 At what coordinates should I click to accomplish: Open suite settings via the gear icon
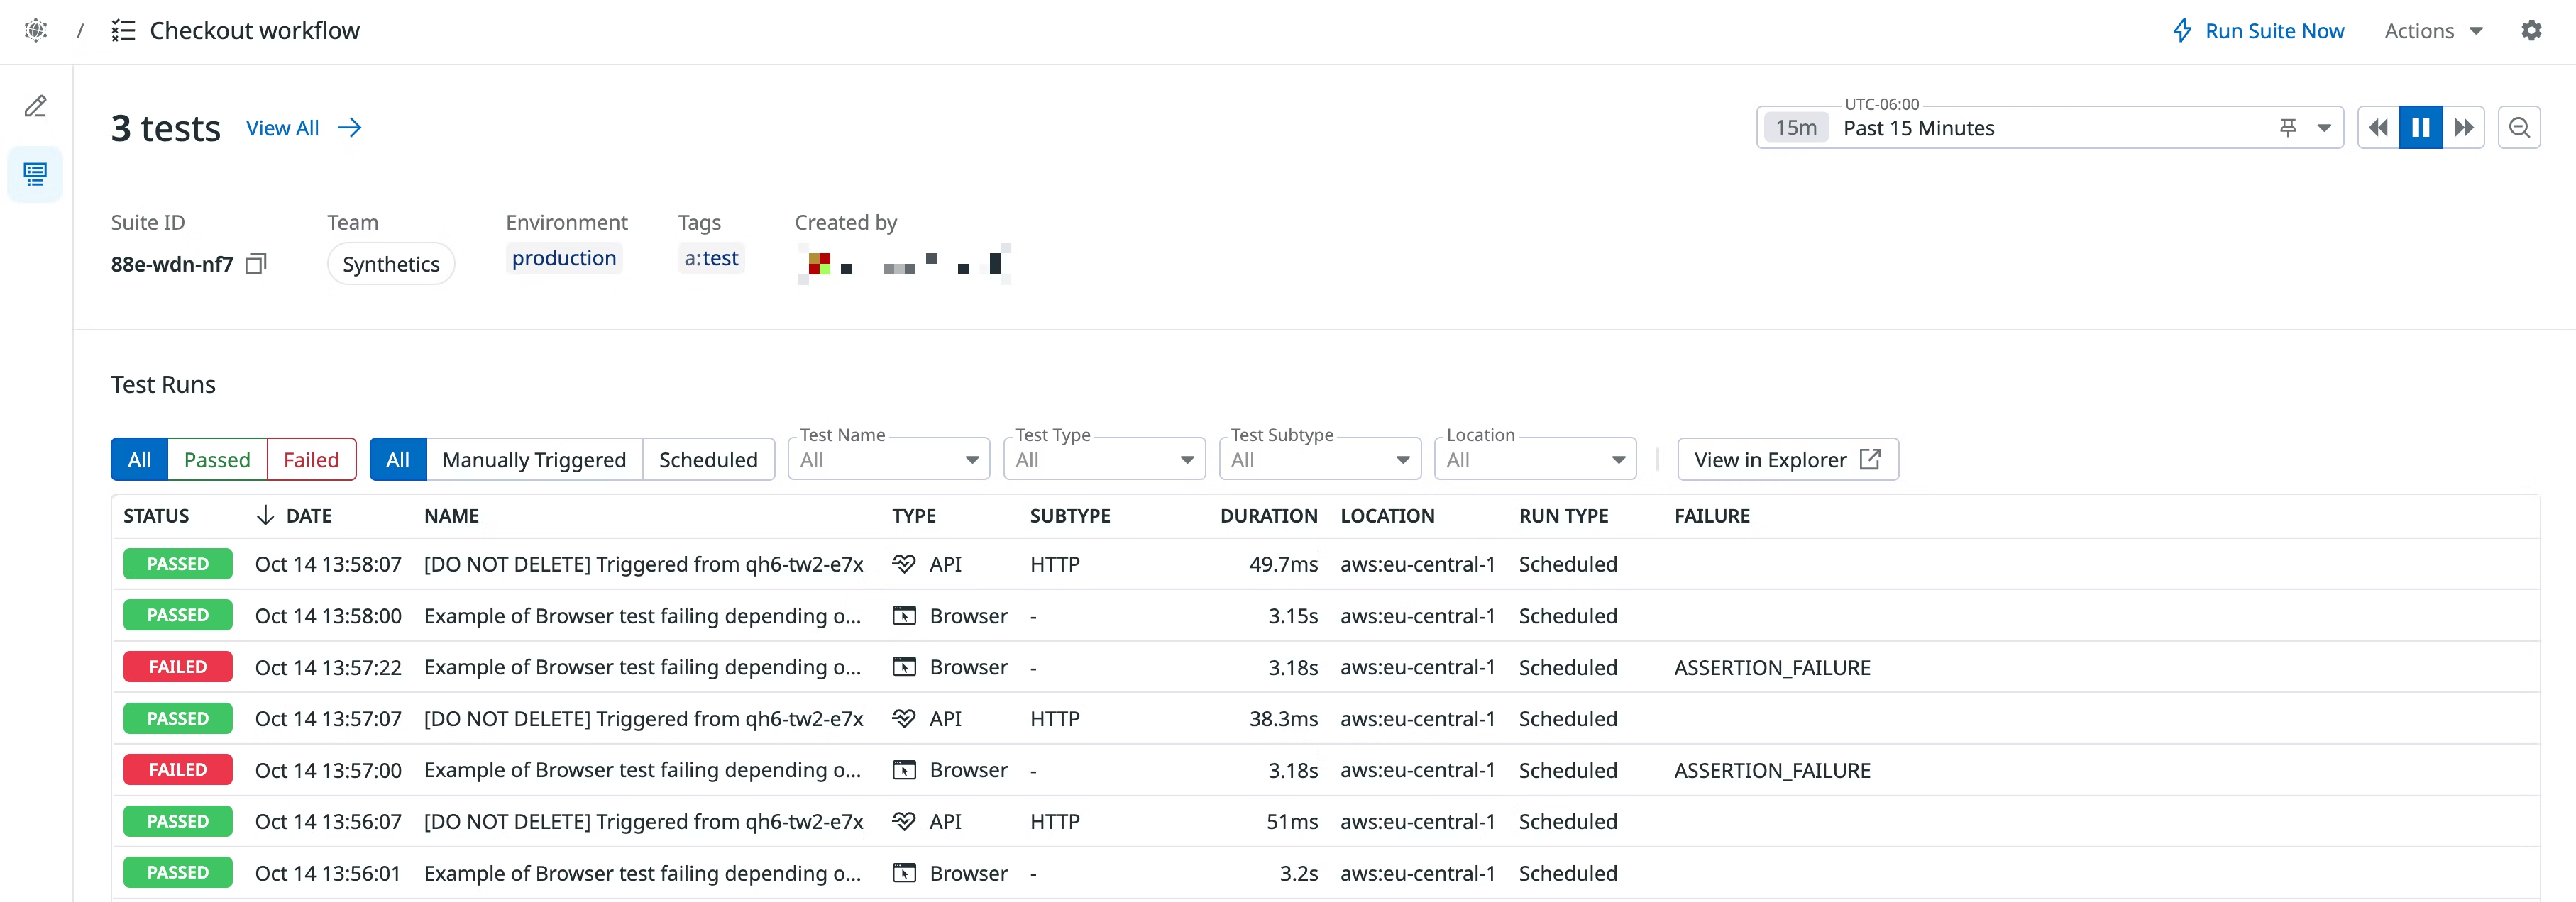(2532, 30)
